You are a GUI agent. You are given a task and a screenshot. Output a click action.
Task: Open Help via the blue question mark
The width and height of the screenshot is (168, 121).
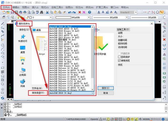tap(90, 12)
